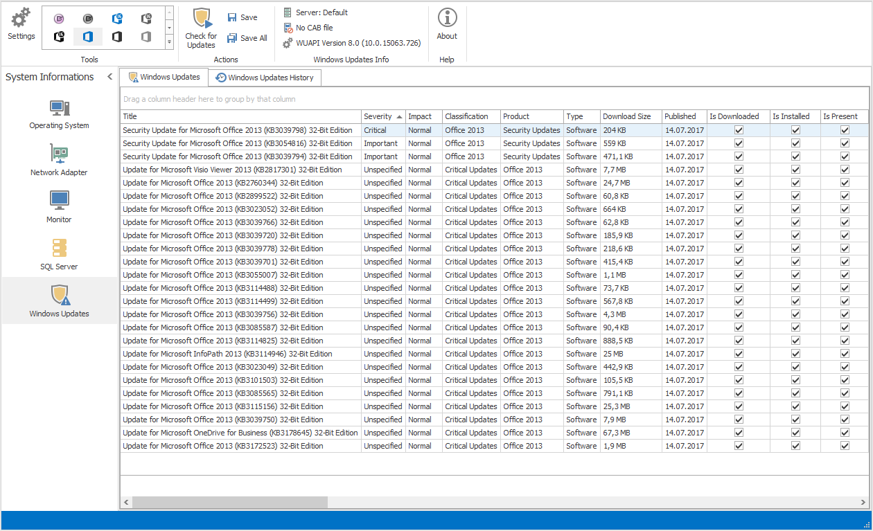Open the About information dialog
The width and height of the screenshot is (873, 531).
pyautogui.click(x=447, y=24)
